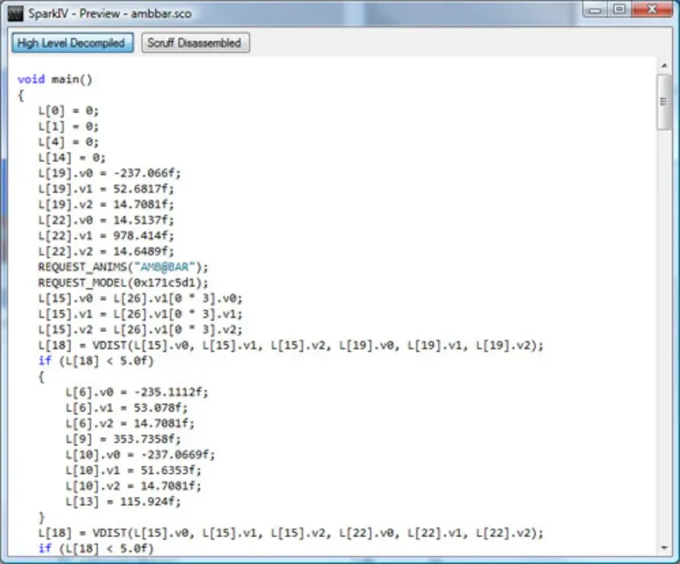
Task: Place cursor on the void main() line
Action: tap(54, 79)
